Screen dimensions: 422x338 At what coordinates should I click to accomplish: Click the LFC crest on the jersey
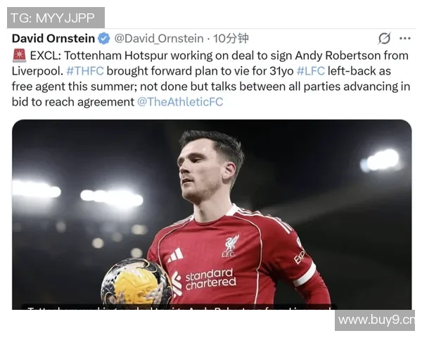tap(230, 246)
